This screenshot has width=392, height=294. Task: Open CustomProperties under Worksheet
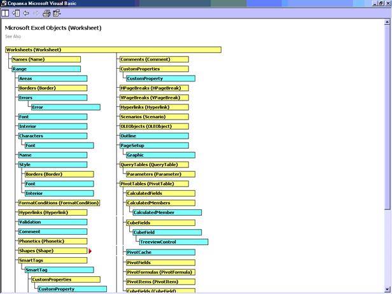coord(154,69)
